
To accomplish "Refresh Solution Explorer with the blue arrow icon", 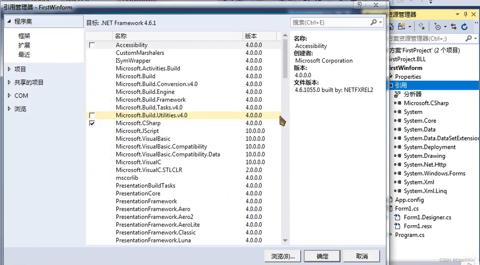I will tap(464, 26).
